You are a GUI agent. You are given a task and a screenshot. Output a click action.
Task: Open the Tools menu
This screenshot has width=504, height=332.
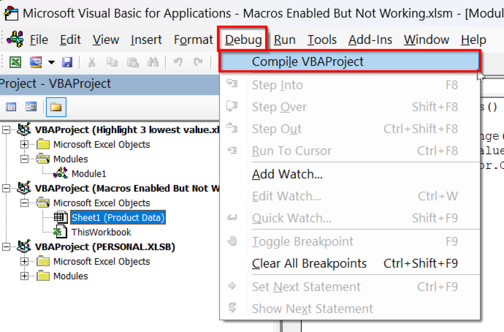[x=321, y=39]
